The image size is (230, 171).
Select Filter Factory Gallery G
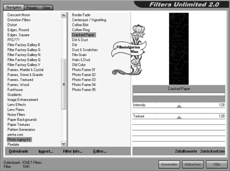click(x=24, y=50)
